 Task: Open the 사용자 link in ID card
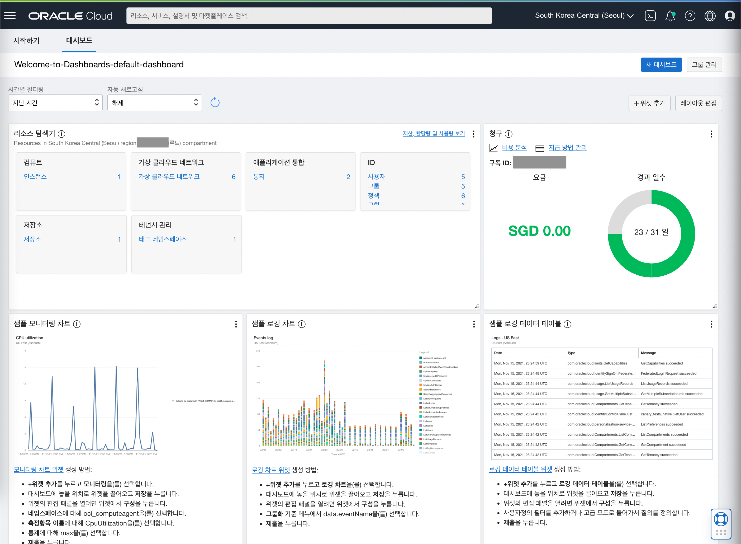pos(376,176)
